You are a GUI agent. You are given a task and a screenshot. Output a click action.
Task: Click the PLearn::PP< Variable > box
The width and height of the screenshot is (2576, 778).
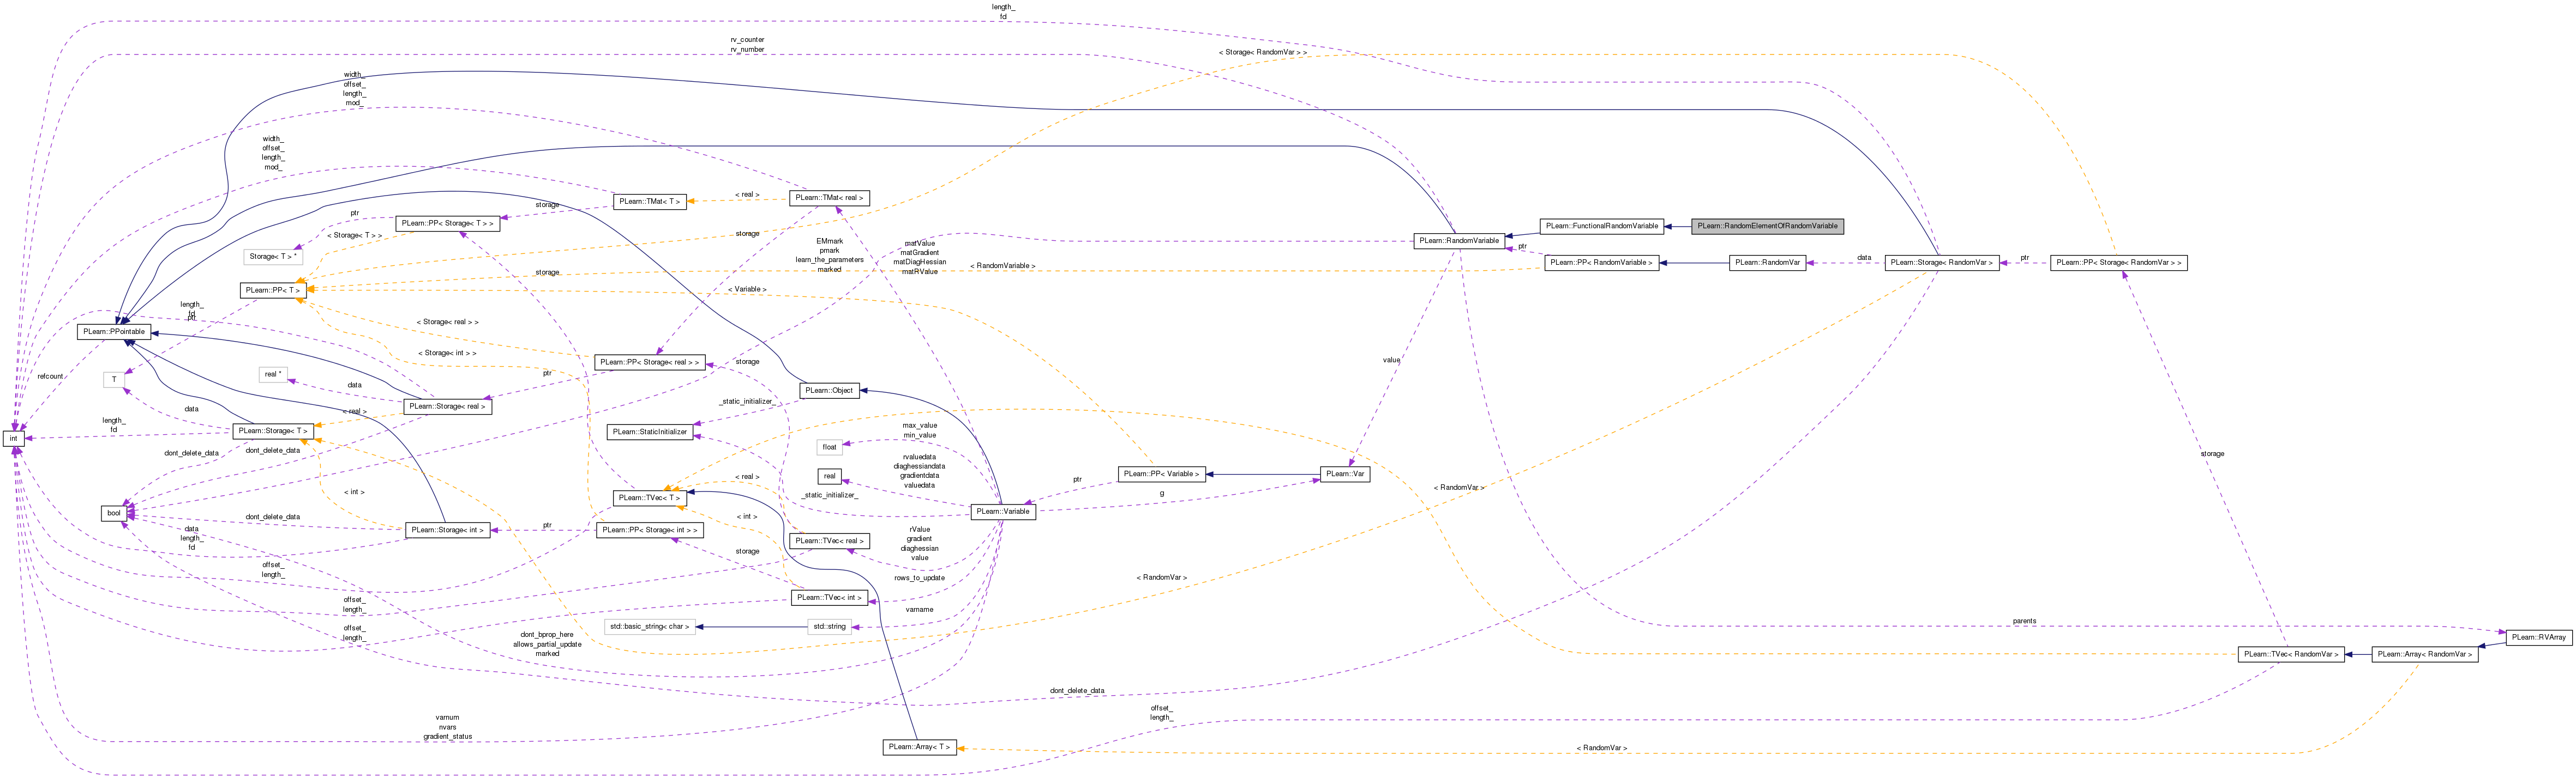point(1161,475)
